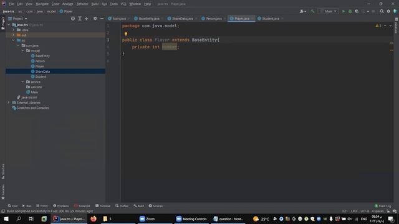Open Windows Start menu
399x224 pixels.
(6, 219)
